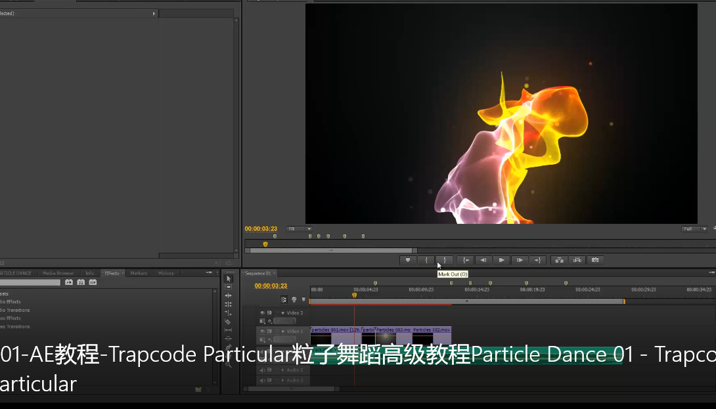Click Go to In point

click(465, 260)
